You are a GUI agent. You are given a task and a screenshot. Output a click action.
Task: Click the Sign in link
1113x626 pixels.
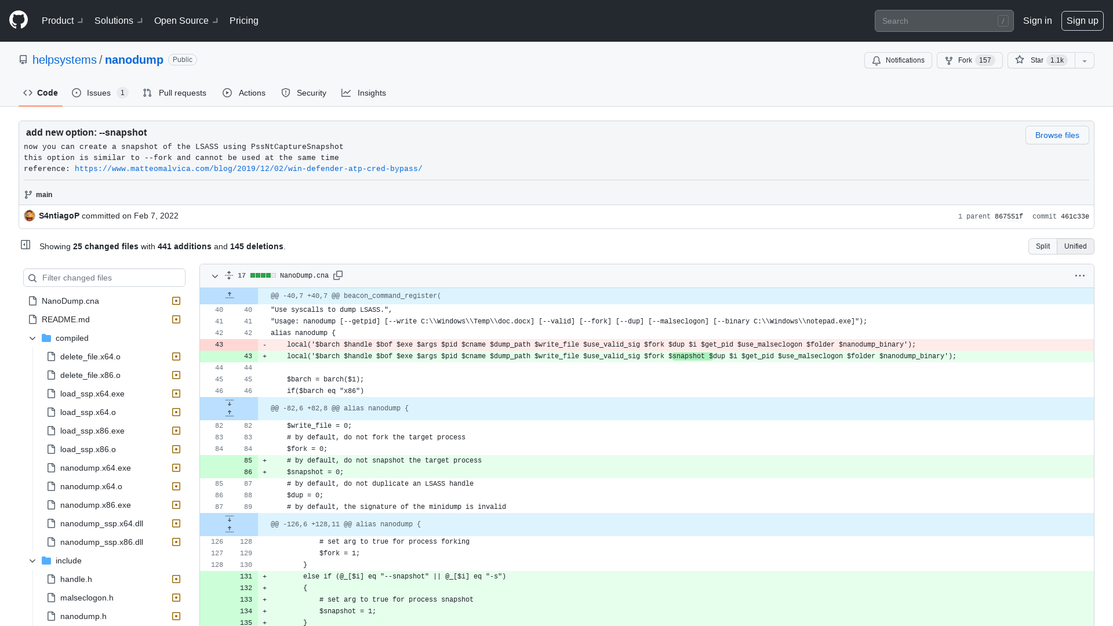(1037, 20)
